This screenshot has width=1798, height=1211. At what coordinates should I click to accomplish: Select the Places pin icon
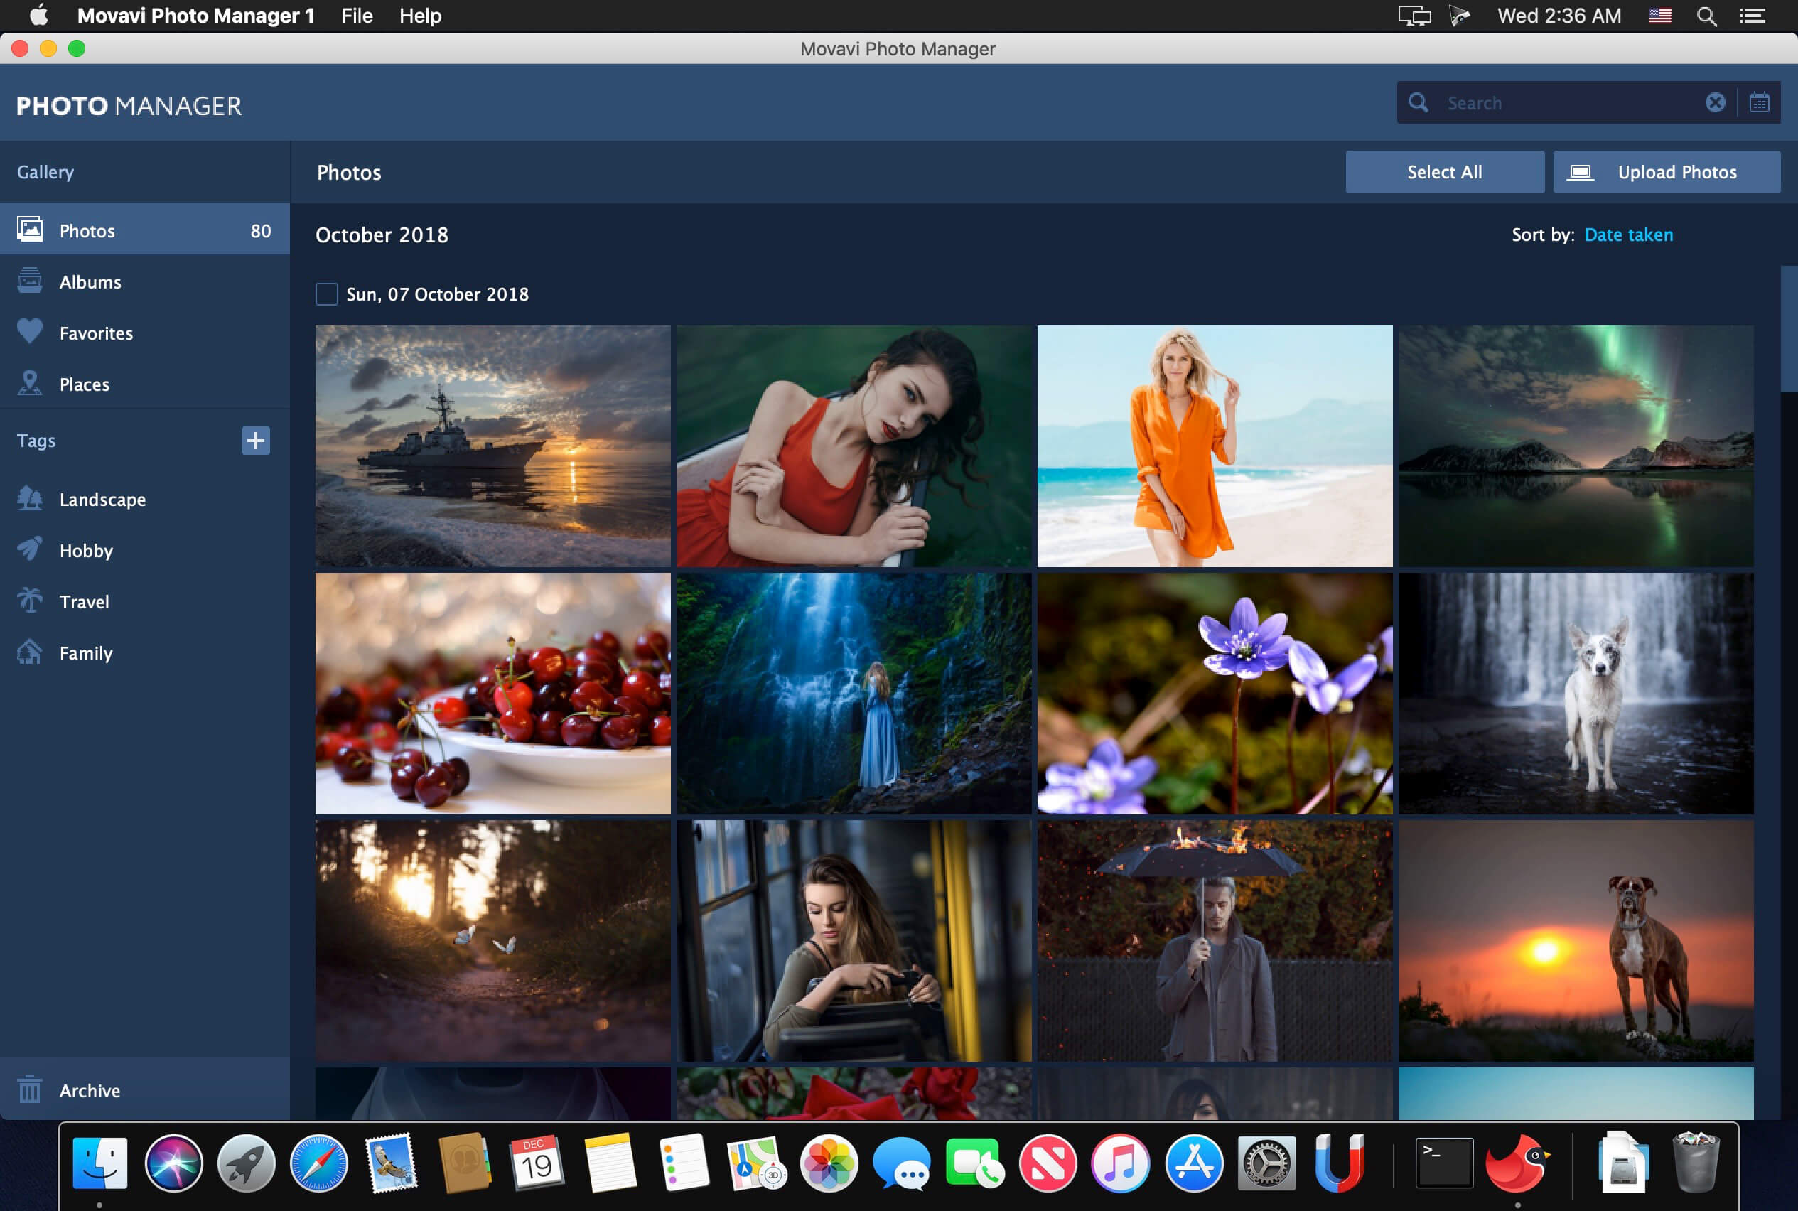pyautogui.click(x=30, y=384)
